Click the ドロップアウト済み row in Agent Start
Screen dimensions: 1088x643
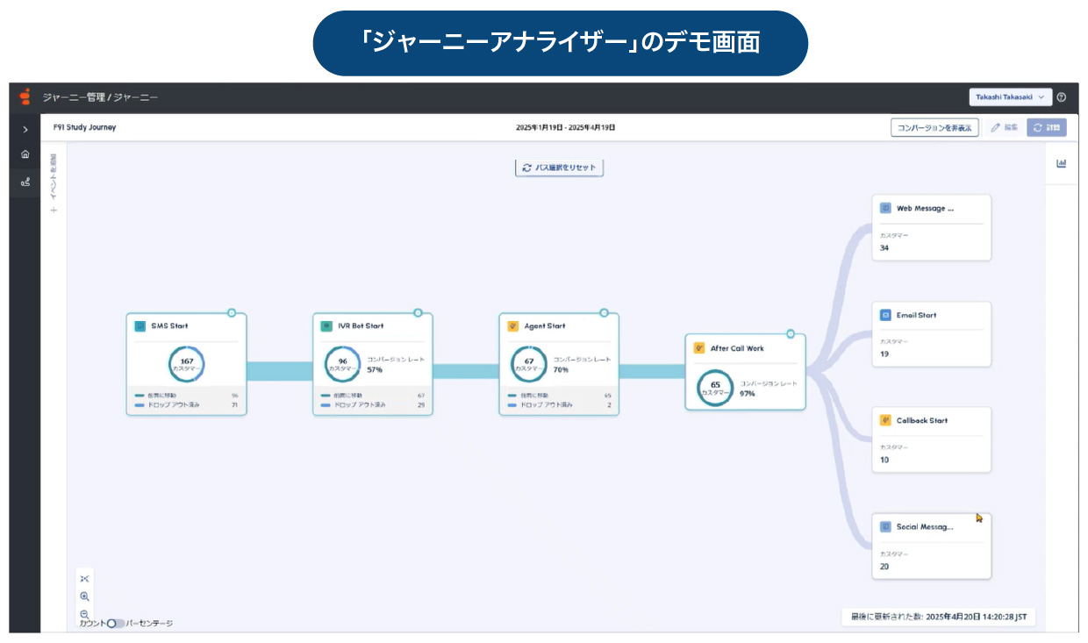[x=559, y=405]
